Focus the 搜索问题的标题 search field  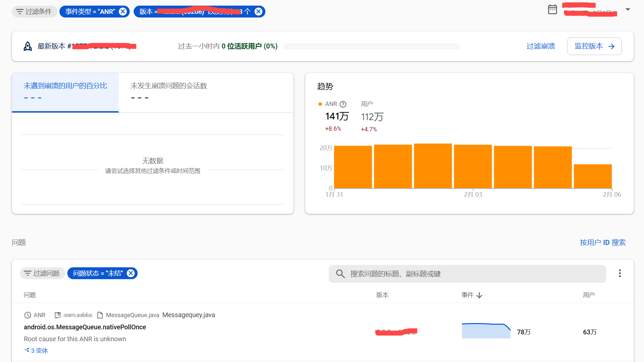467,274
